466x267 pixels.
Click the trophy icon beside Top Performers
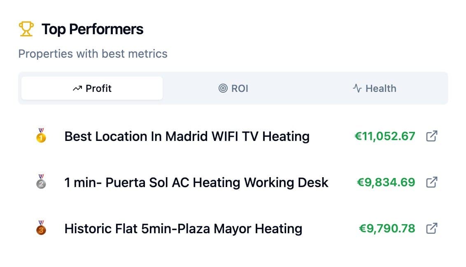coord(26,29)
